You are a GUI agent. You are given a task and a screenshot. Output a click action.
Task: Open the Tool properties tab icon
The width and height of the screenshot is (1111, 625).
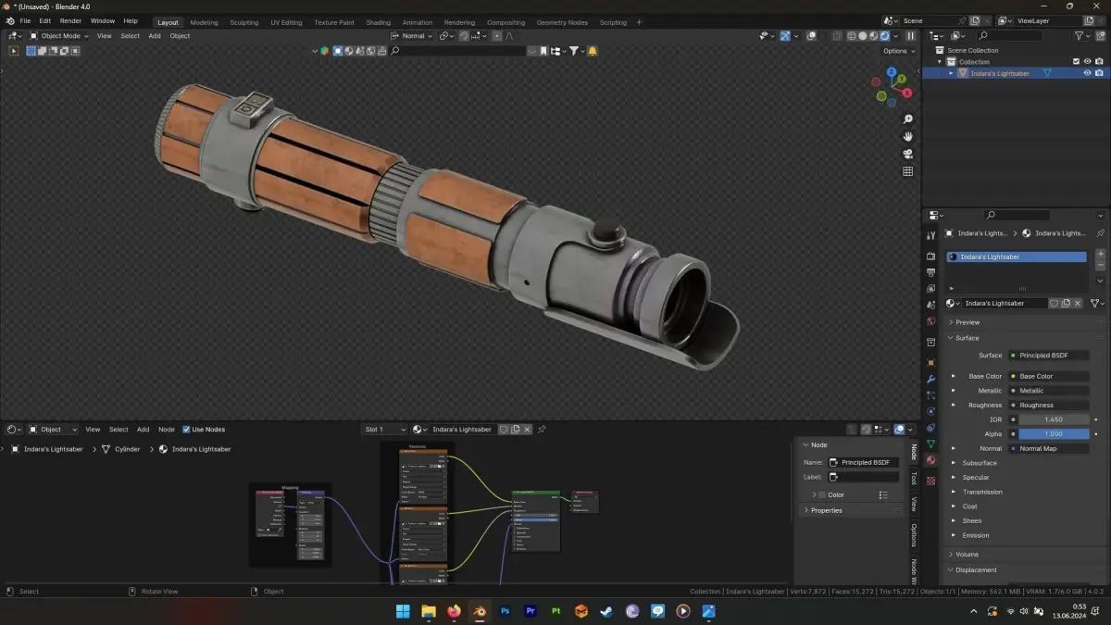(930, 236)
